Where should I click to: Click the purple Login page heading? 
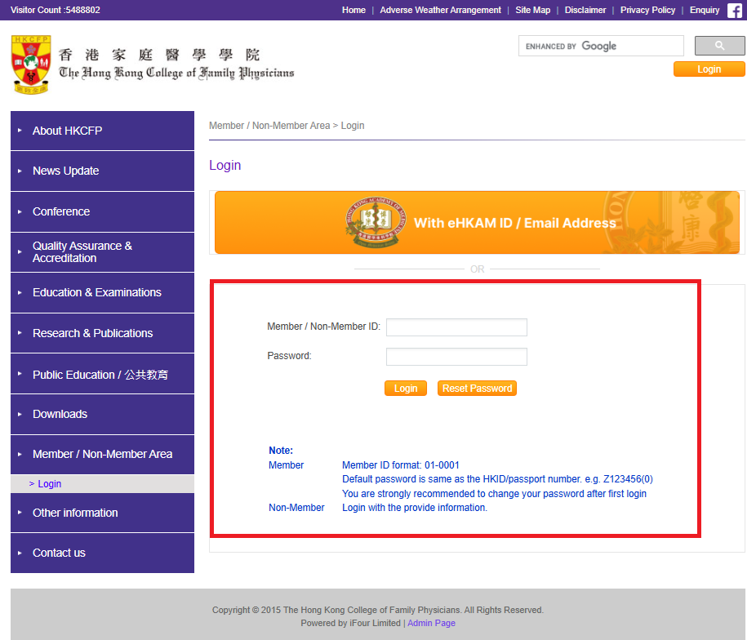(225, 165)
